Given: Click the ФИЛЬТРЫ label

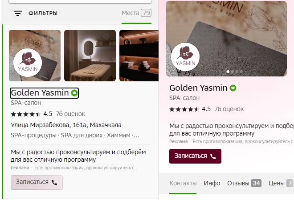Looking at the screenshot, I should pyautogui.click(x=43, y=13).
